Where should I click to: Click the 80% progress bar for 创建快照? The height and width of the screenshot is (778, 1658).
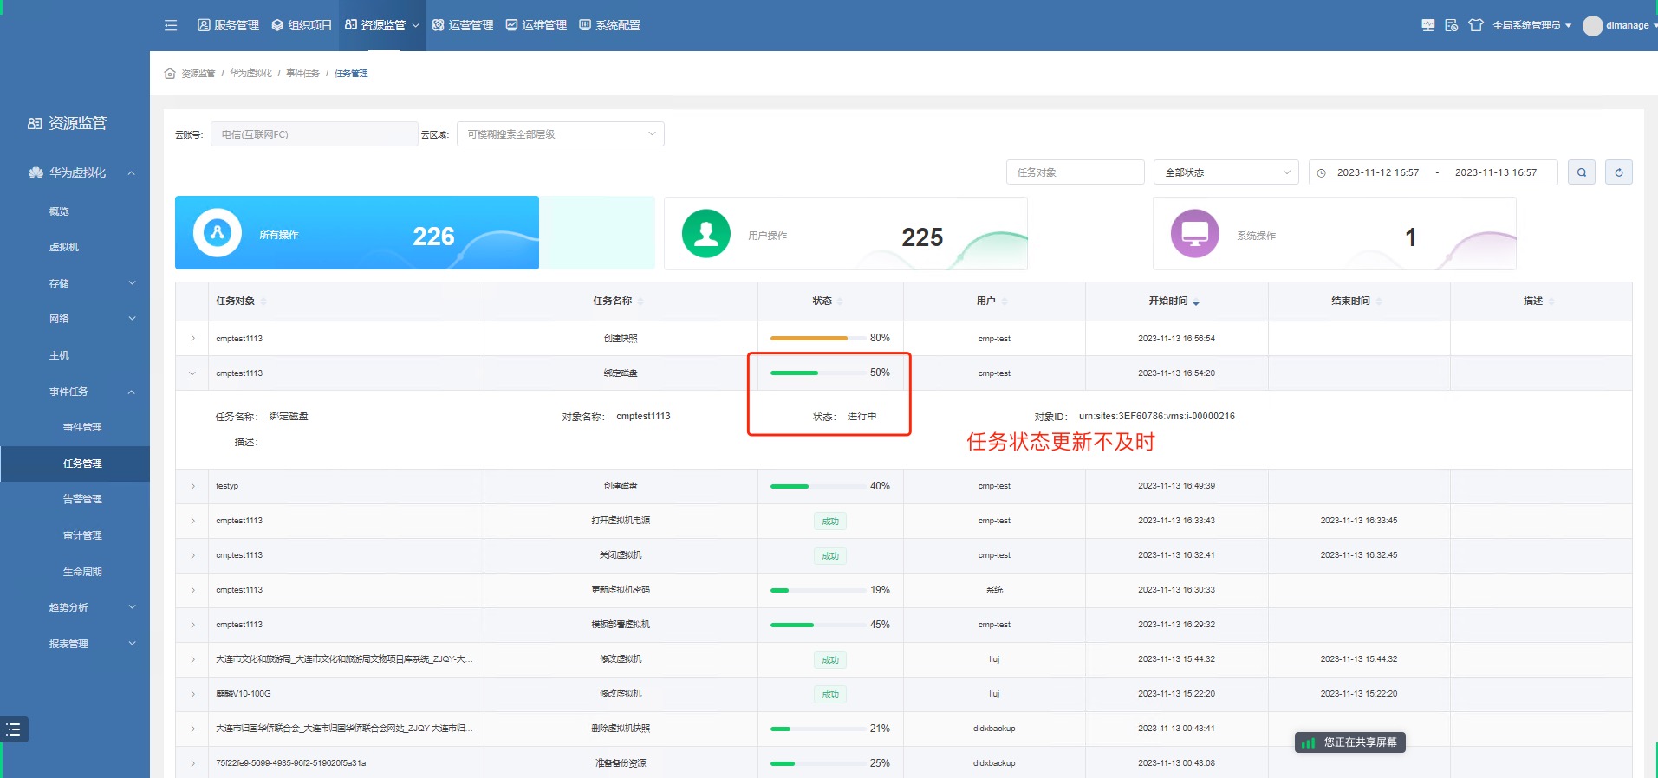[x=817, y=338]
